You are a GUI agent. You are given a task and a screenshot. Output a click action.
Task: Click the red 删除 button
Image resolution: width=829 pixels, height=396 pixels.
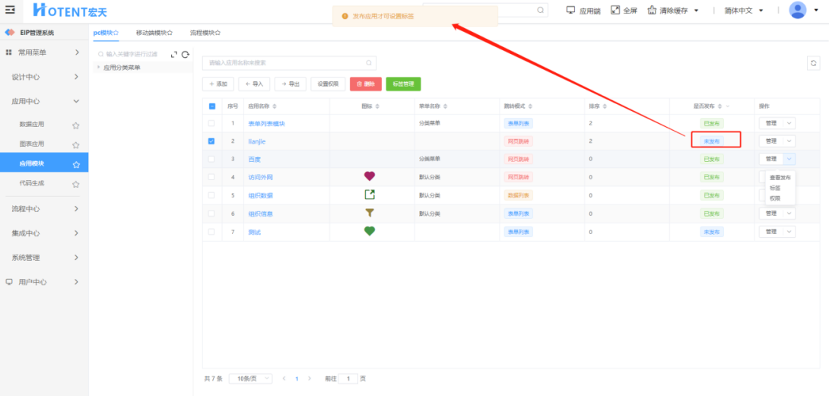click(x=366, y=84)
